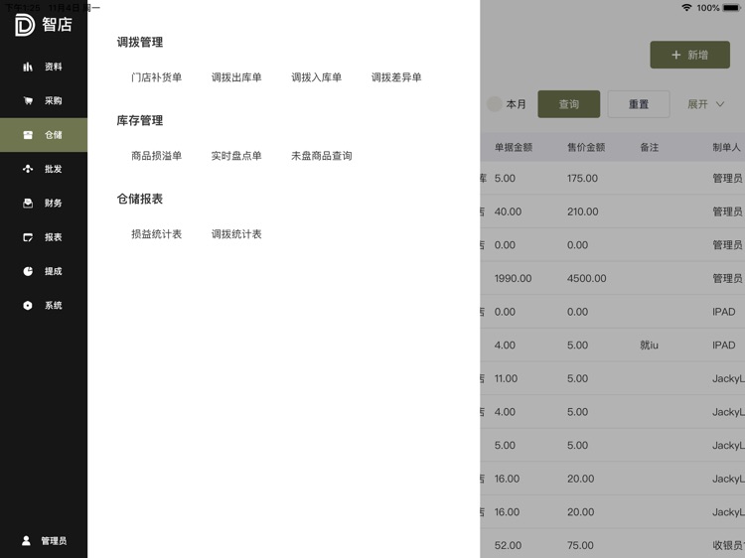
Task: Open 损益统计表 report
Action: pos(156,234)
